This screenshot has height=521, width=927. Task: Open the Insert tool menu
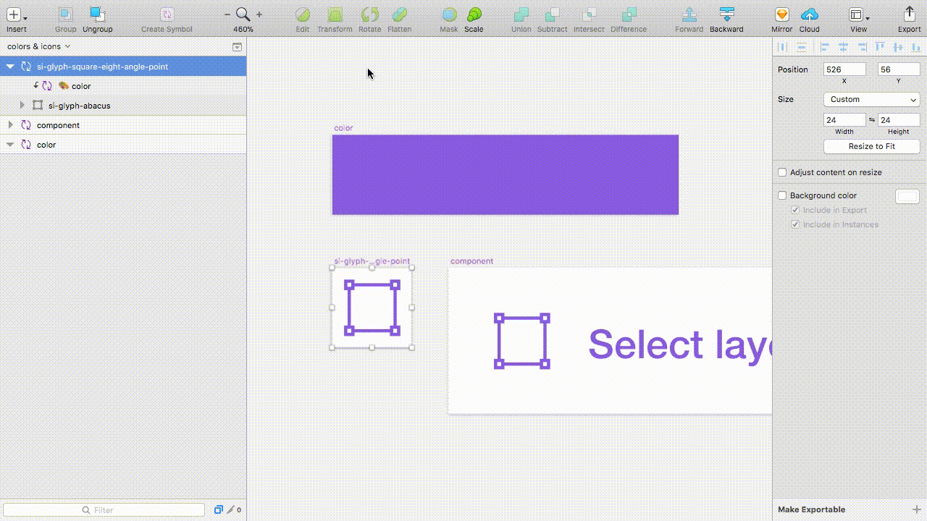click(x=16, y=14)
